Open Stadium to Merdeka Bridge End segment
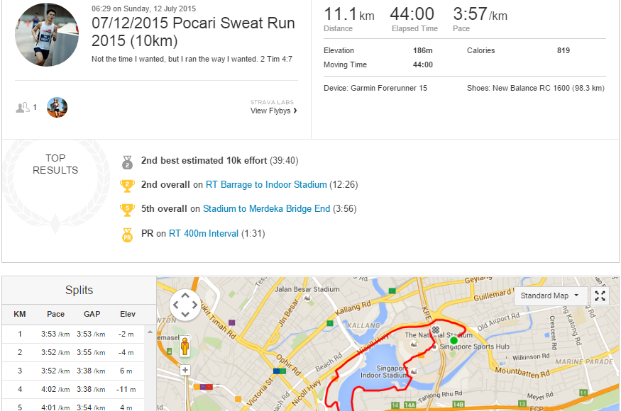The width and height of the screenshot is (621, 411). point(267,208)
